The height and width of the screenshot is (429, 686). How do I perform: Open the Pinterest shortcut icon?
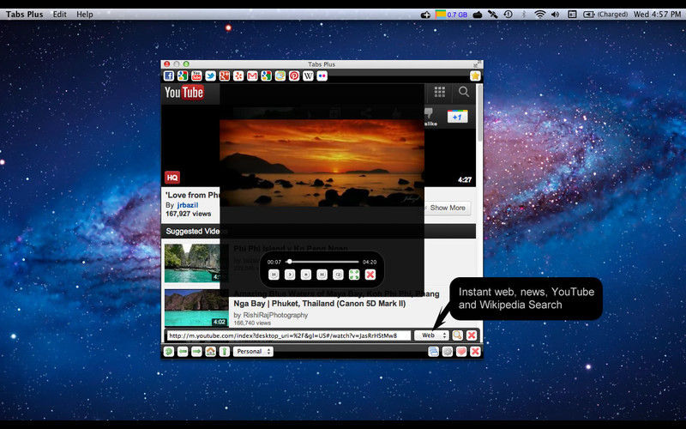coord(294,76)
